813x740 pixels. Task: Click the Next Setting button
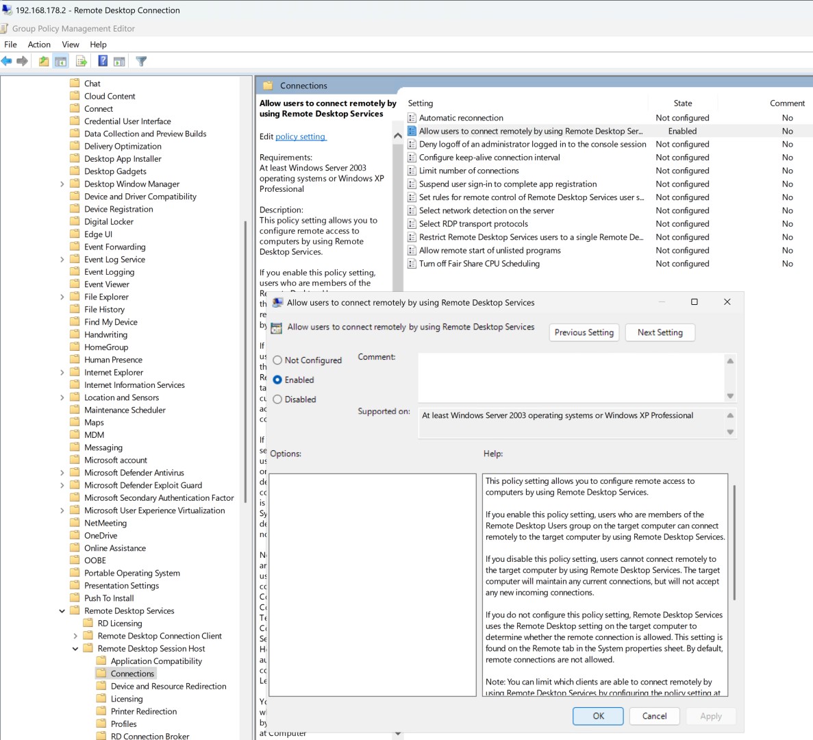[660, 332]
